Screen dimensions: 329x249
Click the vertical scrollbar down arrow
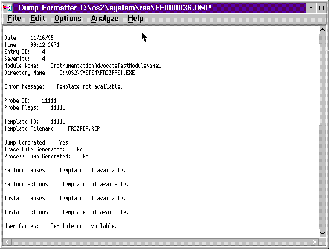(323, 233)
